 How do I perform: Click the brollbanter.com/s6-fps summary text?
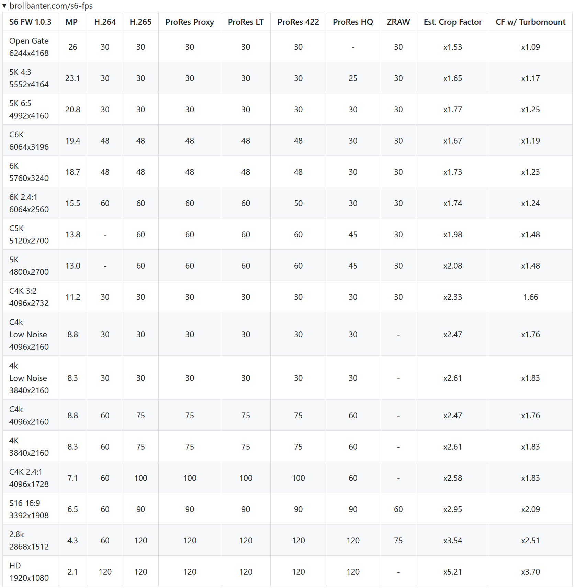pos(51,6)
